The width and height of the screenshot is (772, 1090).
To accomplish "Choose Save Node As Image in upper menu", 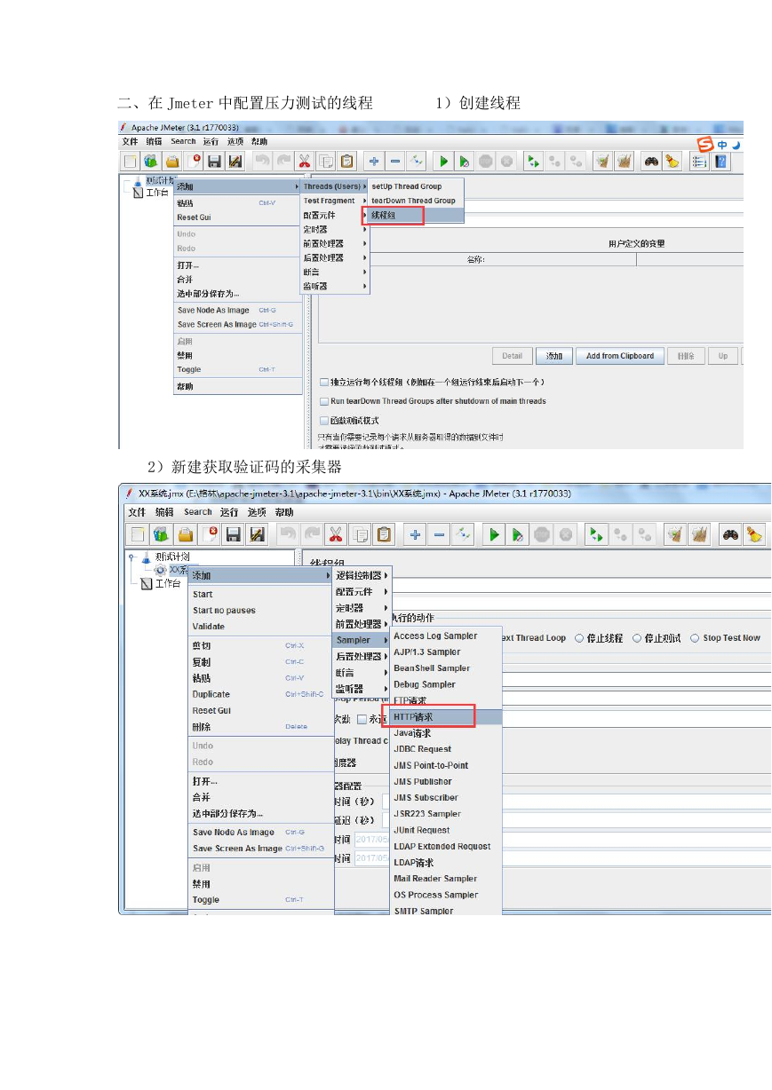I will coord(236,311).
